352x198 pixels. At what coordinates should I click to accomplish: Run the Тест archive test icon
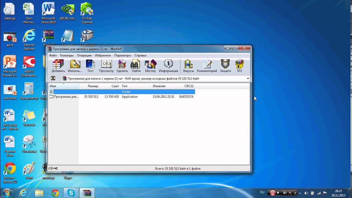coord(90,66)
